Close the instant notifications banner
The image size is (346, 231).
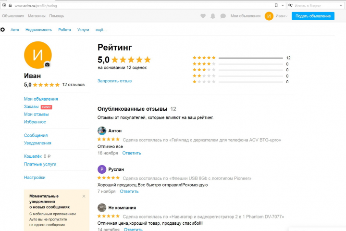tap(84, 196)
